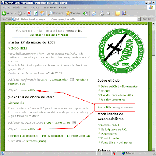Go to Entradas antiguas link
156x156 pixels.
78,136
